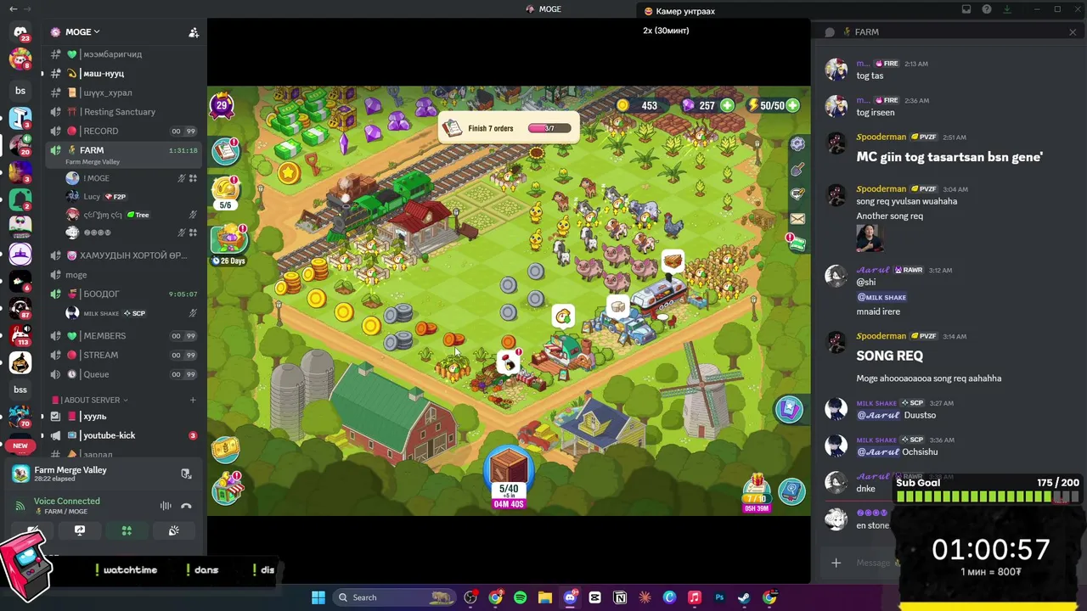
Task: Open Discord direct messages home icon
Action: (20, 32)
